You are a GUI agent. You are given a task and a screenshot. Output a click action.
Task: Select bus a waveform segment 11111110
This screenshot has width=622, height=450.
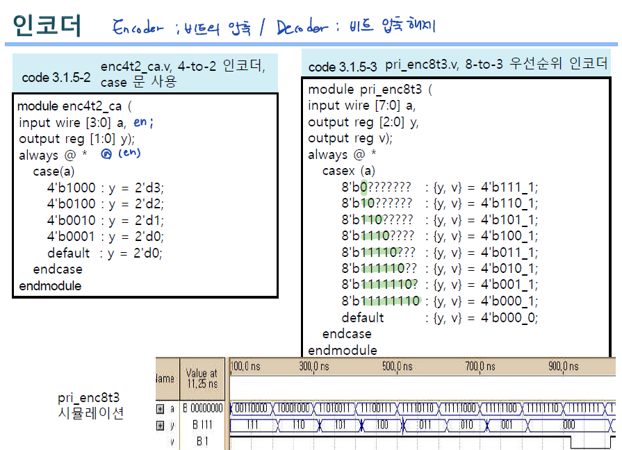pyautogui.click(x=543, y=408)
